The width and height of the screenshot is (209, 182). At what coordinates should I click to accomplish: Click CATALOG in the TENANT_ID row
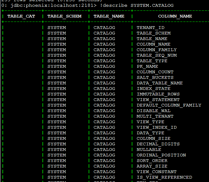[x=104, y=28]
